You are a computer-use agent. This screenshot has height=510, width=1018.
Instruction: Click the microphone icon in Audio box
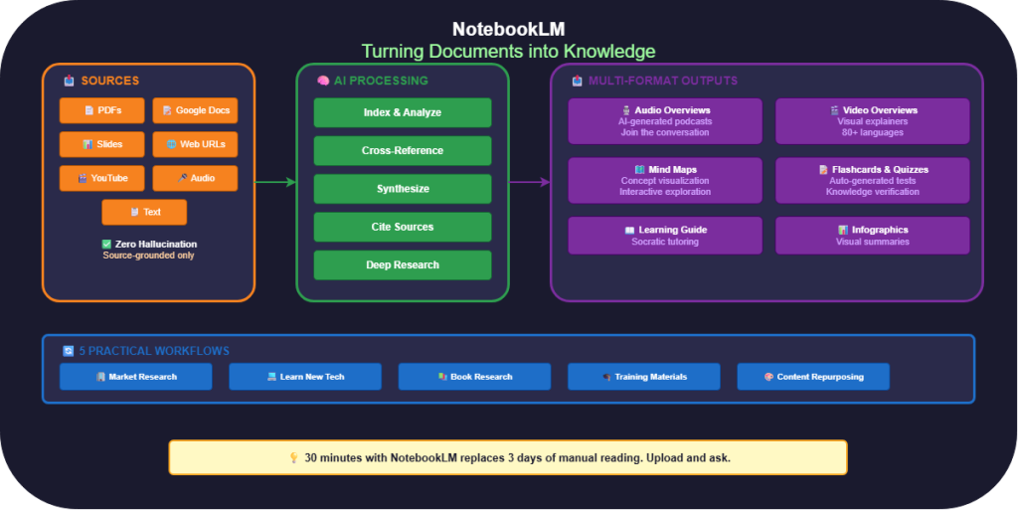click(x=183, y=178)
